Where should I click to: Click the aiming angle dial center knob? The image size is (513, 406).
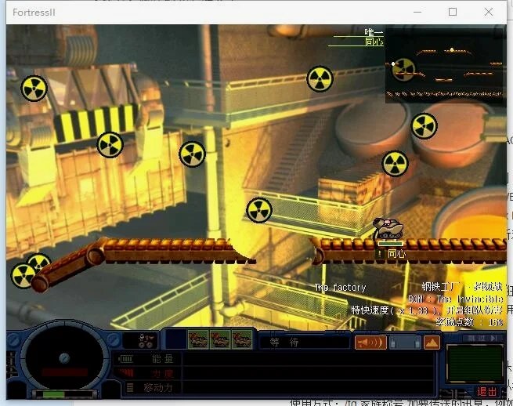click(x=64, y=358)
